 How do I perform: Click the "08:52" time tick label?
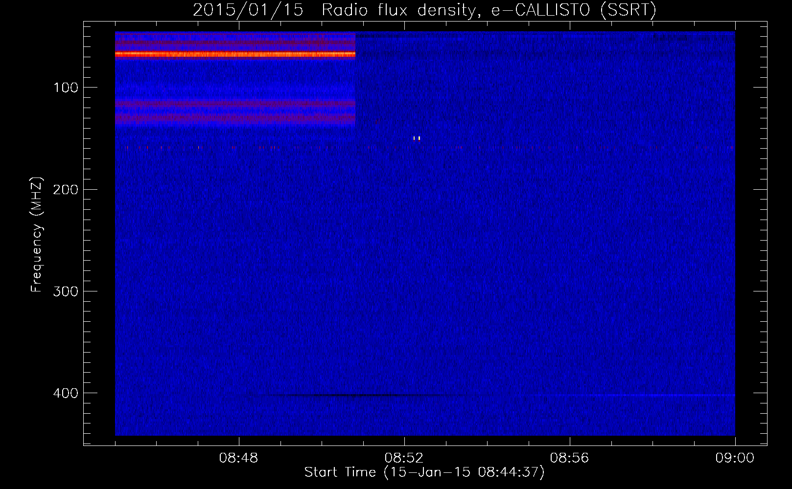coord(404,458)
